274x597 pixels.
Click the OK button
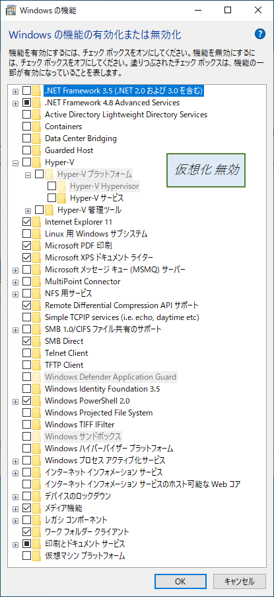[x=180, y=581]
